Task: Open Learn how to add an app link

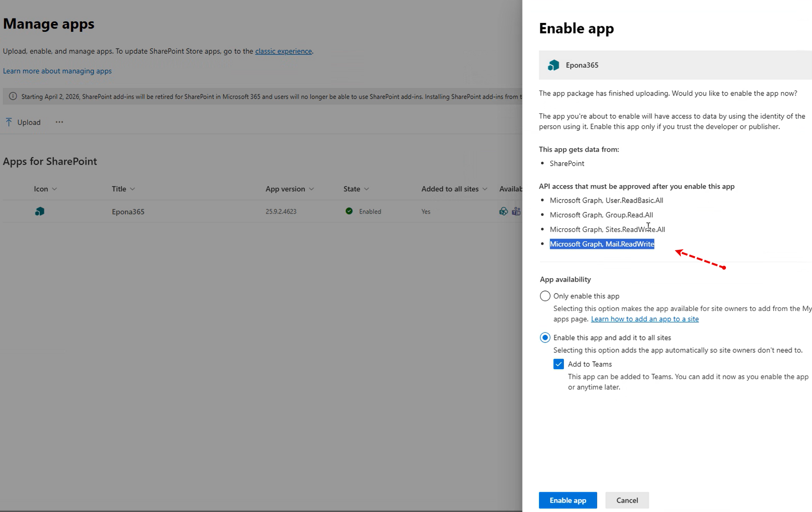Action: coord(644,319)
